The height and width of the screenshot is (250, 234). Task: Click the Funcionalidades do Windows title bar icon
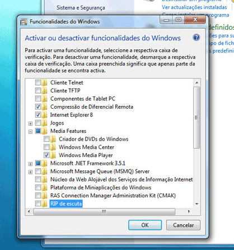24,22
